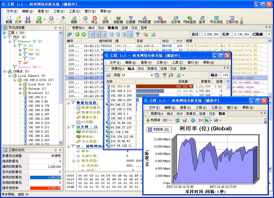Click the endpoint list scrollbar up arrow
Screen dimensions: 274x198
(228, 81)
